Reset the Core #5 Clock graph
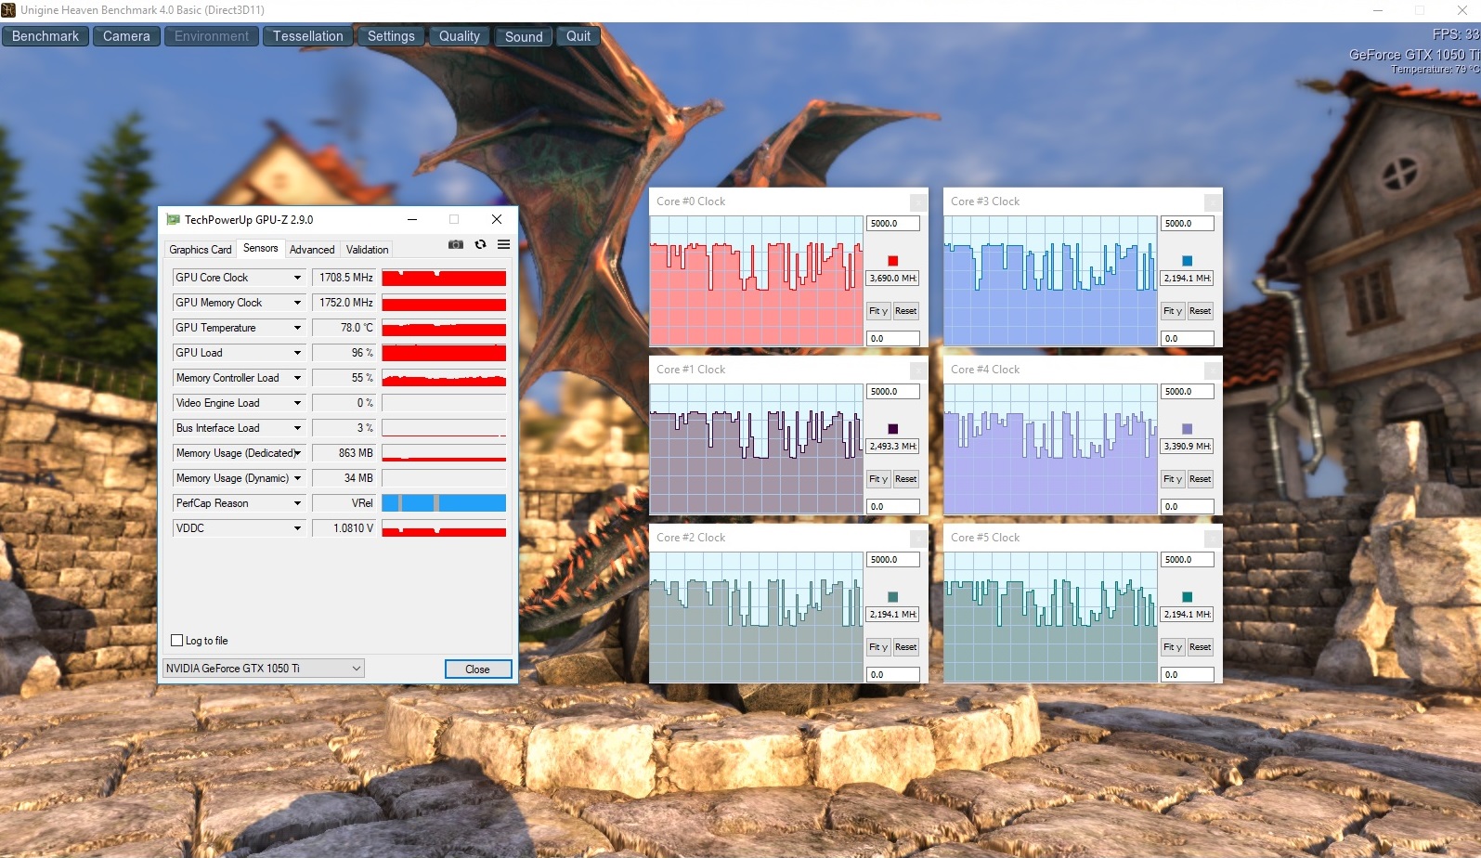The width and height of the screenshot is (1481, 858). tap(1201, 647)
